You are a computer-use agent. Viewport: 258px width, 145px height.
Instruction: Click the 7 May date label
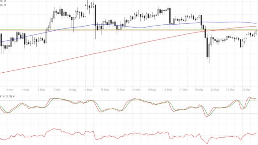tap(57, 90)
